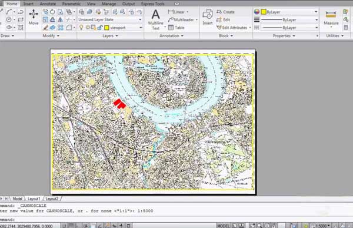Click the Array tool icon

point(61,28)
